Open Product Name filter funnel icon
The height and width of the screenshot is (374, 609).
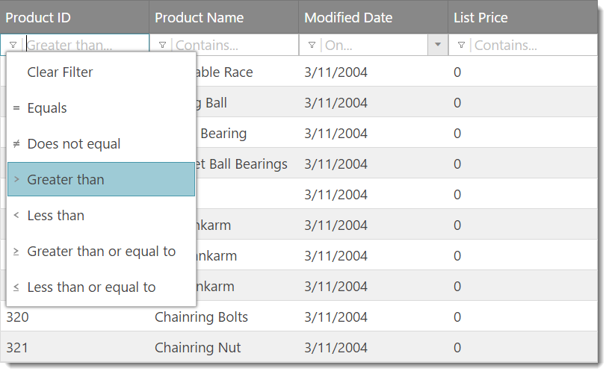tap(162, 46)
